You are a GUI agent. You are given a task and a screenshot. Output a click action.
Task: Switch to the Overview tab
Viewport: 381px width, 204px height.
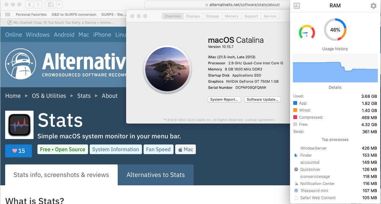tap(173, 16)
